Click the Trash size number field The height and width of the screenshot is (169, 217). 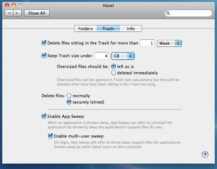101,56
